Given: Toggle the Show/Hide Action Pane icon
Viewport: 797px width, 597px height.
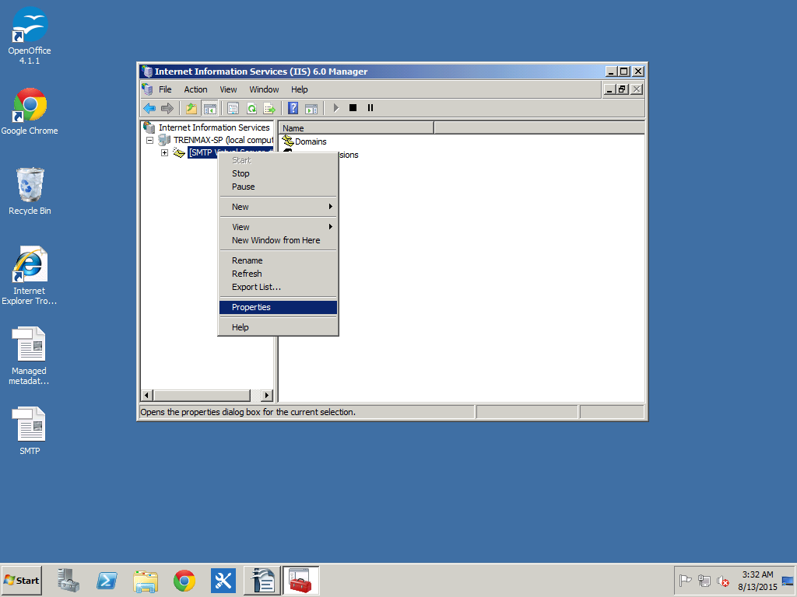Looking at the screenshot, I should 311,108.
